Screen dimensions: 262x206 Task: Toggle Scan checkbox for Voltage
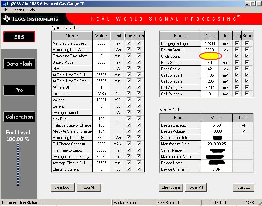tap(139, 100)
